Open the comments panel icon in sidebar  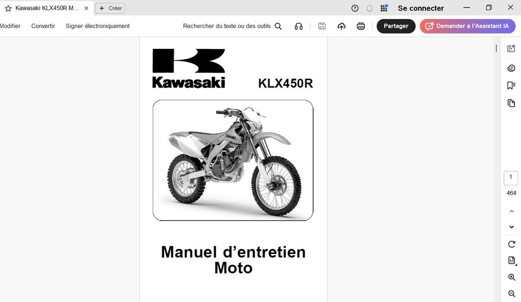tap(512, 68)
